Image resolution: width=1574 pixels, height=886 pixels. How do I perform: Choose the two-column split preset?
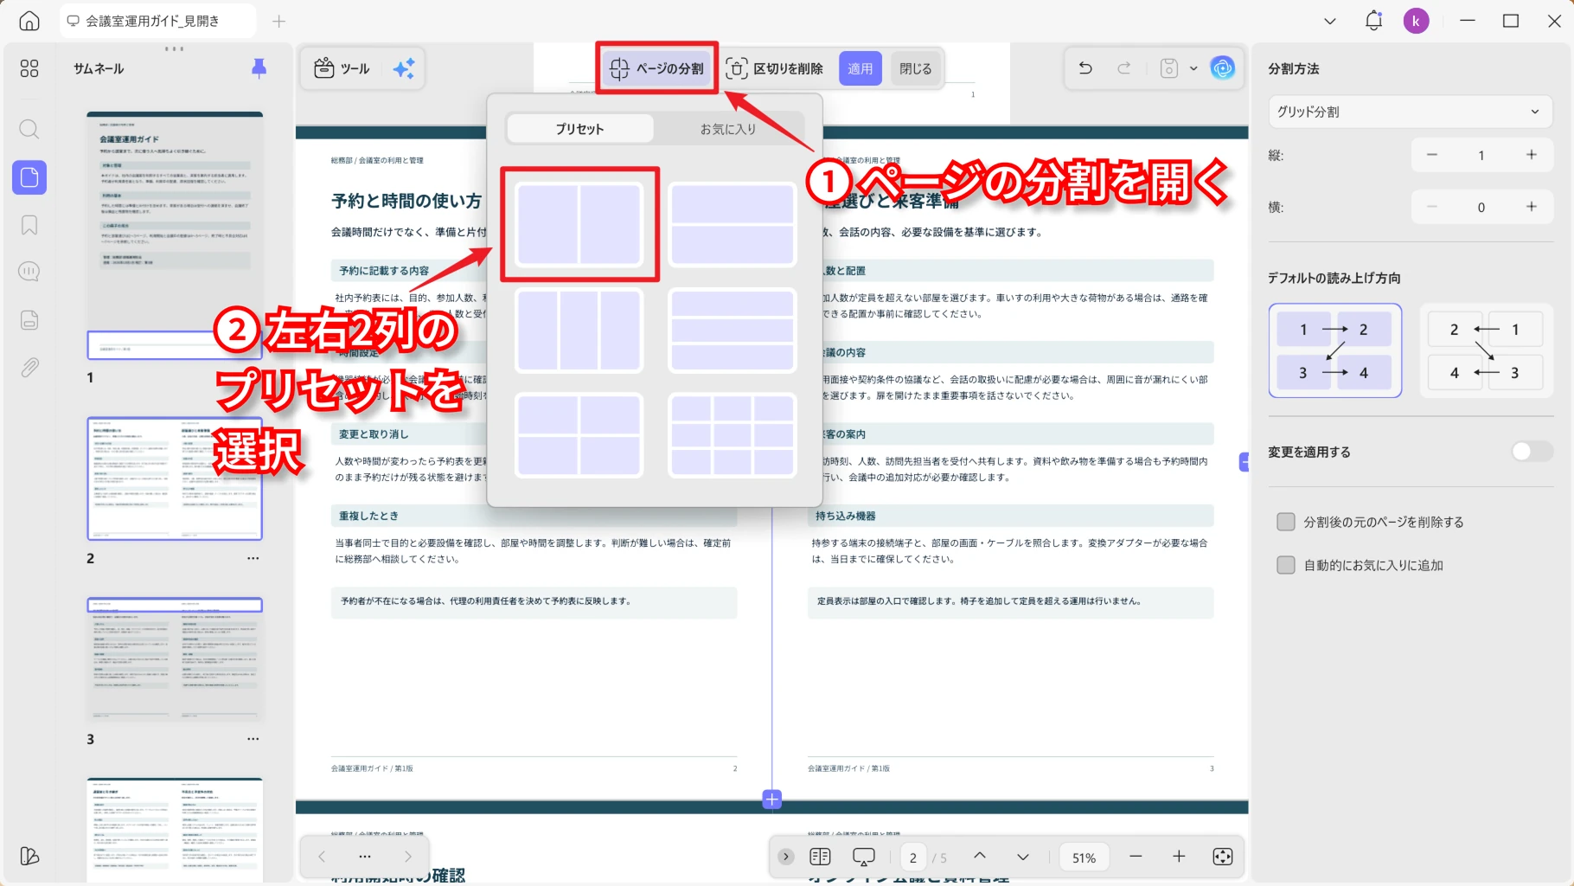pos(579,225)
